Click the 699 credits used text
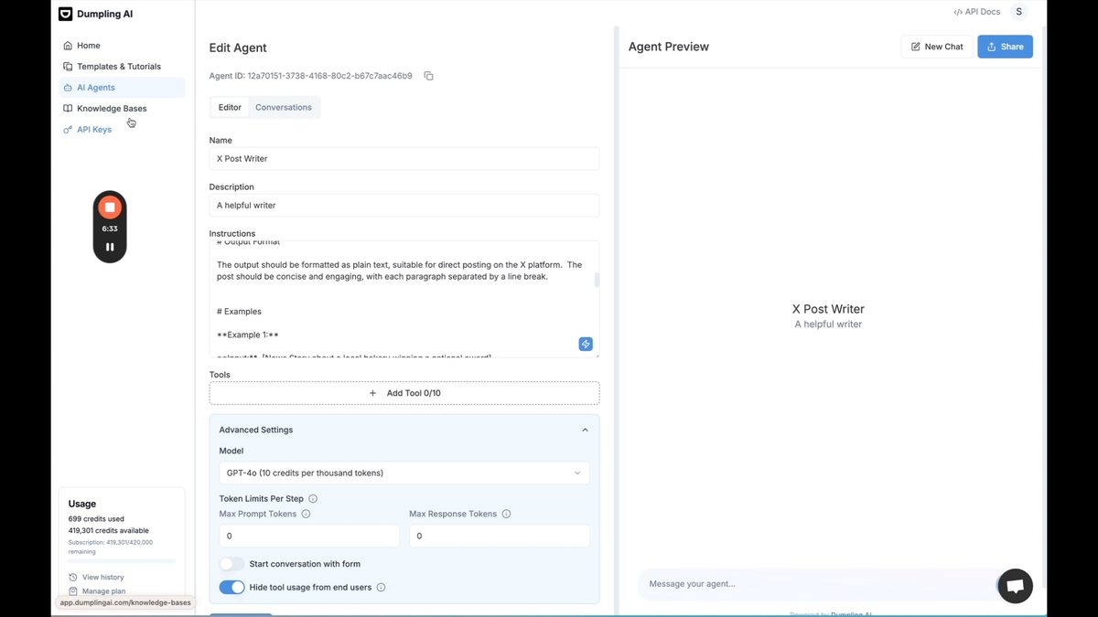The height and width of the screenshot is (617, 1098). tap(96, 519)
